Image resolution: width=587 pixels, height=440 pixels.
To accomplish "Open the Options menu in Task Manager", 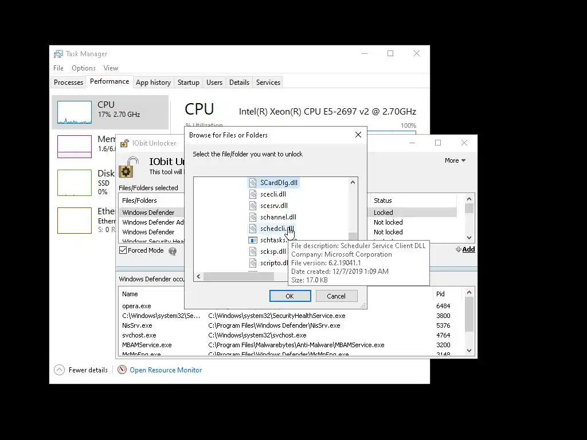I will pyautogui.click(x=84, y=68).
